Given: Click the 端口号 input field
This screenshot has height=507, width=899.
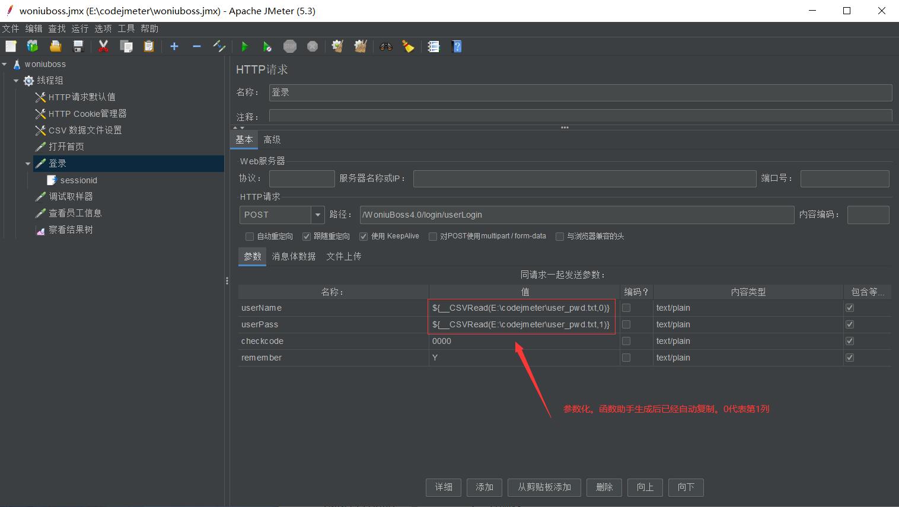Looking at the screenshot, I should pos(845,178).
